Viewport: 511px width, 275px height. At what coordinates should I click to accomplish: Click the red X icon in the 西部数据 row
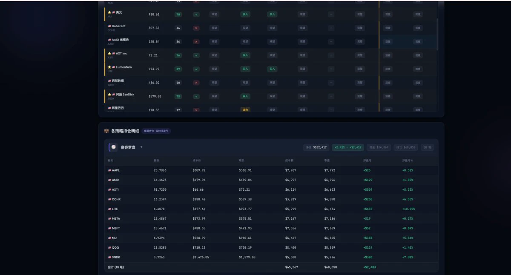196,83
